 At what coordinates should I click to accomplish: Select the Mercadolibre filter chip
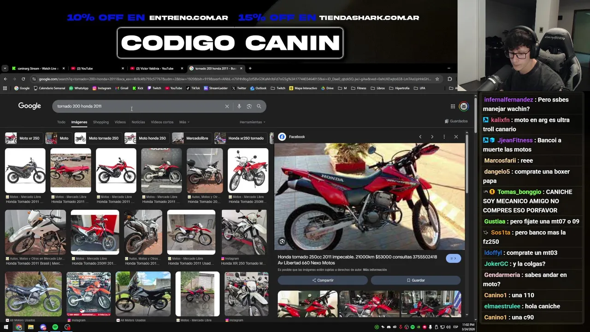(191, 138)
